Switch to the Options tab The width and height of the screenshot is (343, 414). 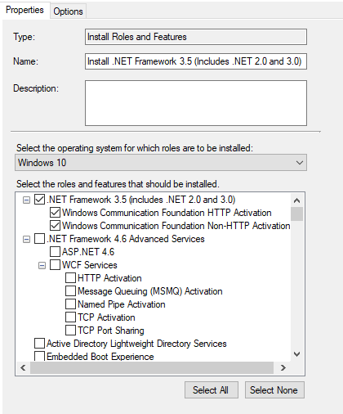coord(68,11)
